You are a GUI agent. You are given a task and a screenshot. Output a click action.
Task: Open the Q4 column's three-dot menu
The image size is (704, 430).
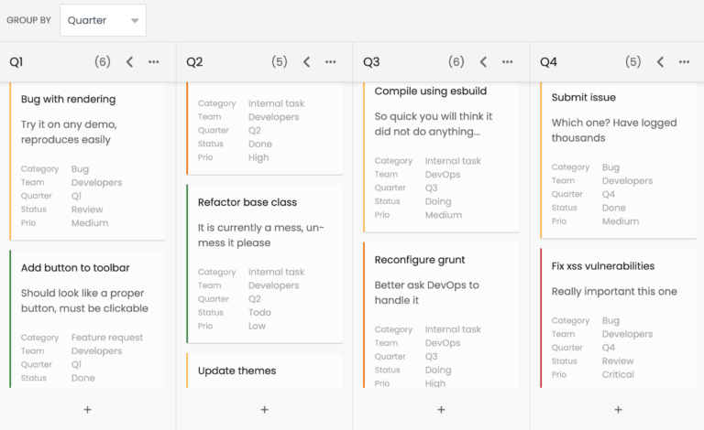pos(684,62)
